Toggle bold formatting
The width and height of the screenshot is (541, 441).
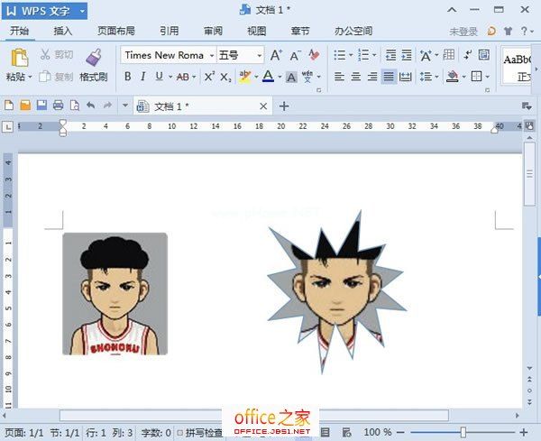pyautogui.click(x=128, y=77)
